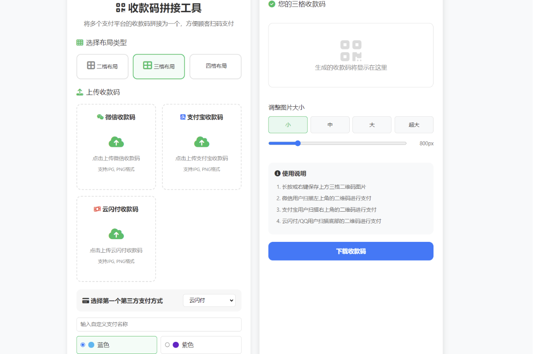Switch to the 四格布局 layout
This screenshot has width=534, height=354.
(x=215, y=66)
